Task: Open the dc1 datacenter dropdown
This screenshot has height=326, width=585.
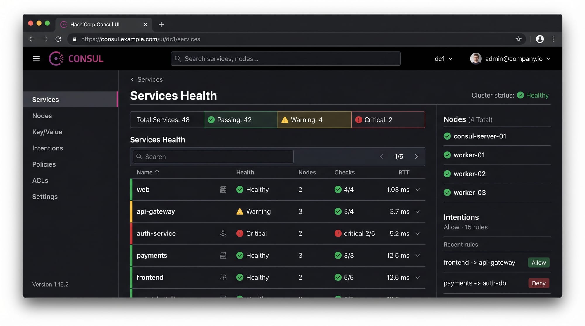Action: coord(443,59)
